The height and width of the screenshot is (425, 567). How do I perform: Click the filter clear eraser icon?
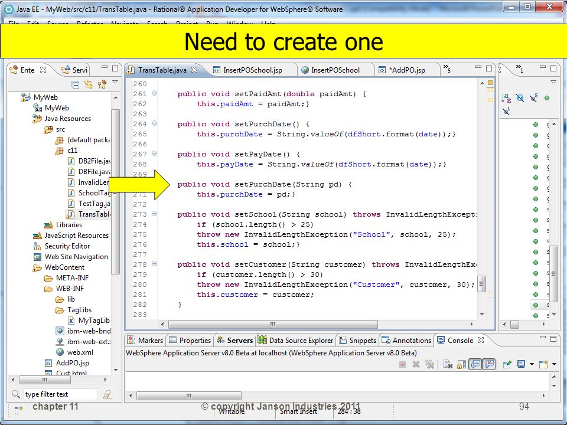[107, 394]
